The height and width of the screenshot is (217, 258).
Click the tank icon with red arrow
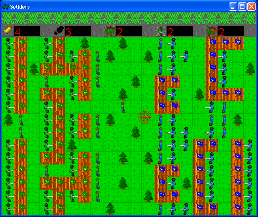(211, 31)
